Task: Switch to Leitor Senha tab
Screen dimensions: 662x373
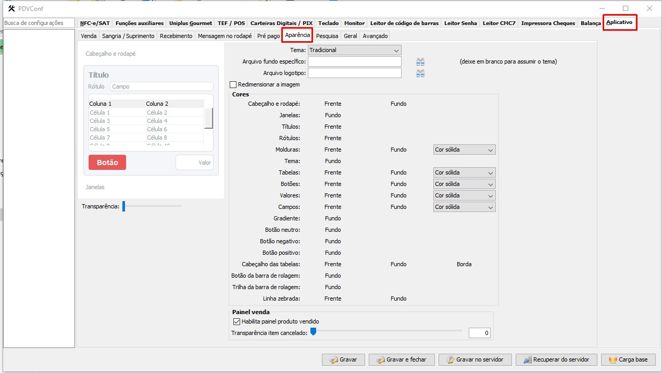Action: click(460, 23)
